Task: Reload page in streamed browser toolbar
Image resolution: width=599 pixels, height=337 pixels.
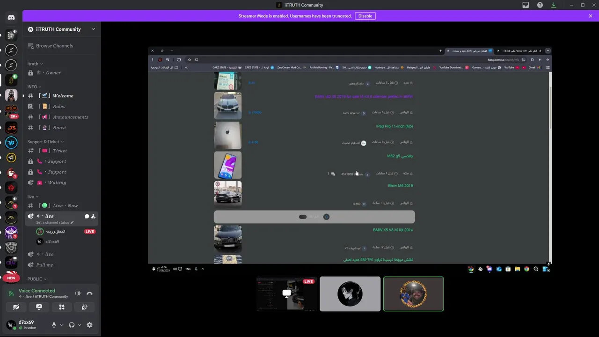Action: pos(532,60)
